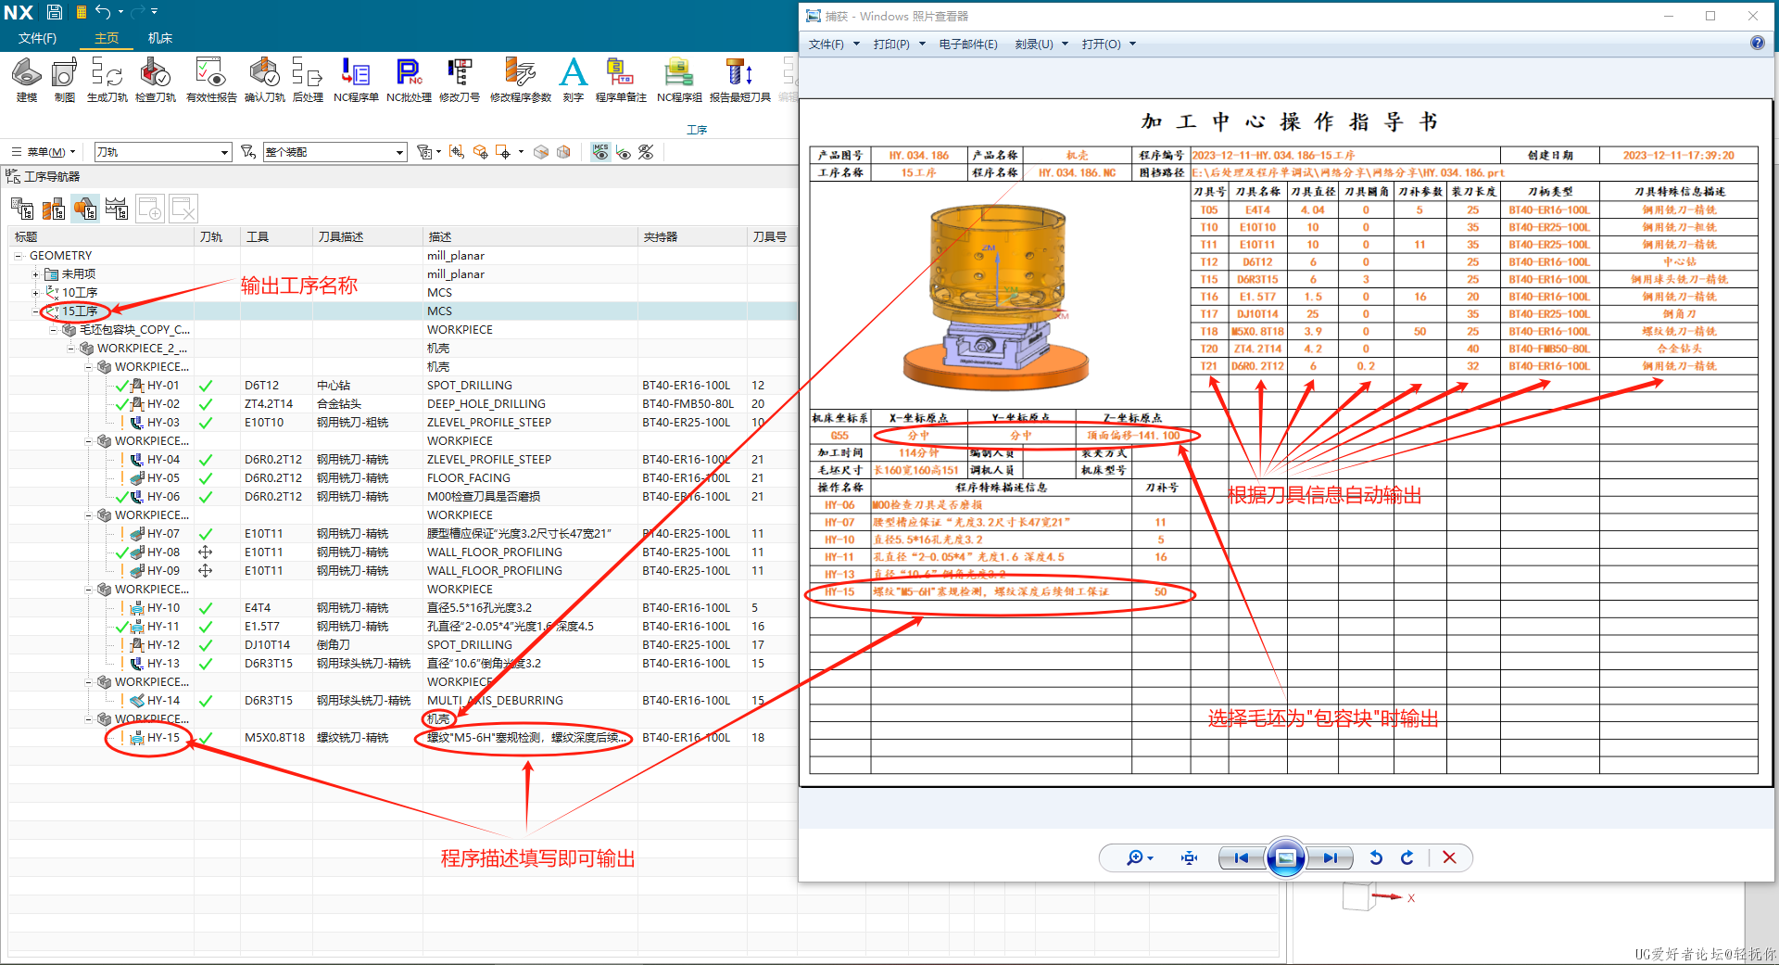Open the undo history dropdown arrow
This screenshot has width=1779, height=965.
120,12
